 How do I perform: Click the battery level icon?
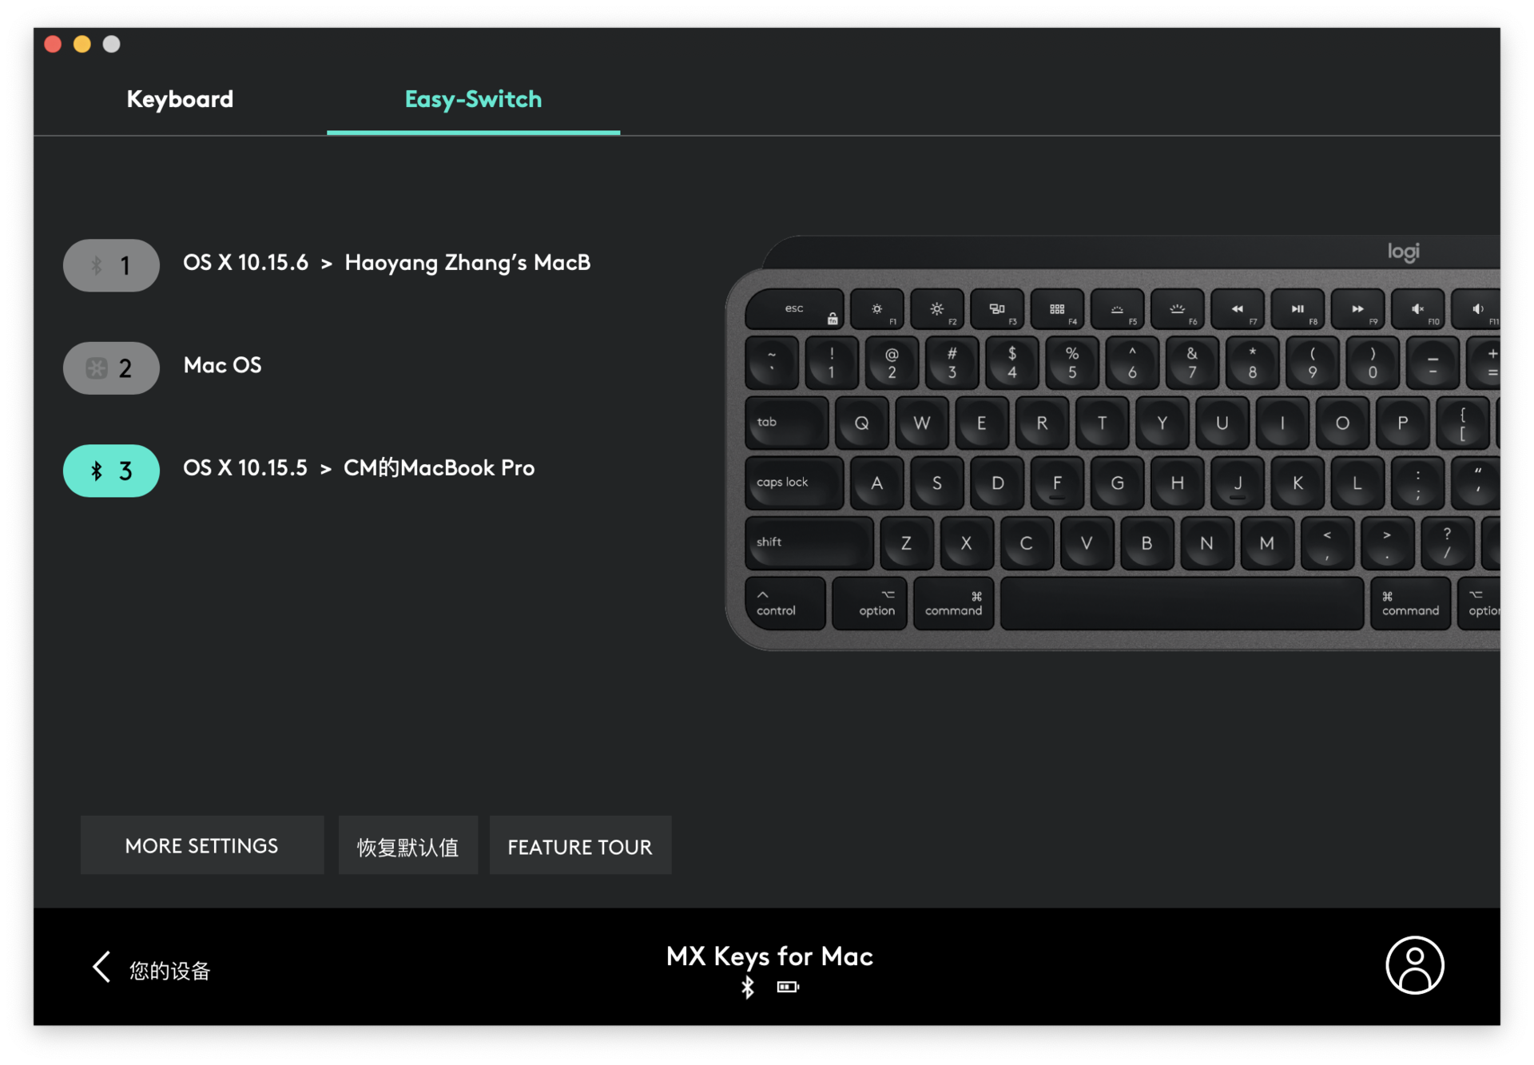click(x=788, y=988)
